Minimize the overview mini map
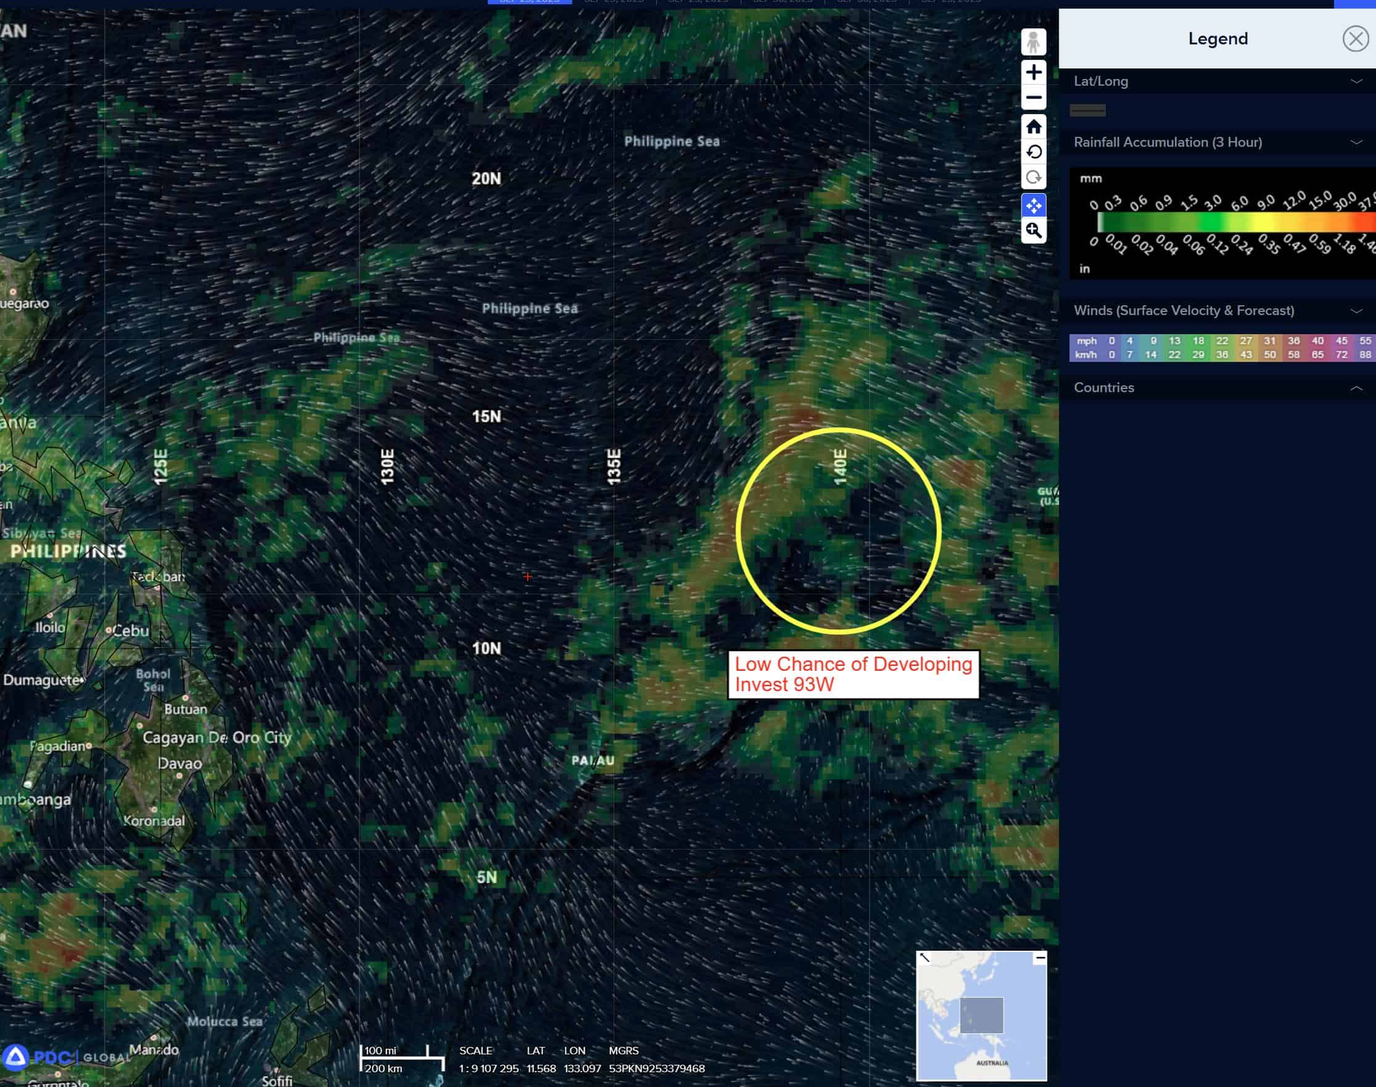1376x1087 pixels. [1039, 958]
